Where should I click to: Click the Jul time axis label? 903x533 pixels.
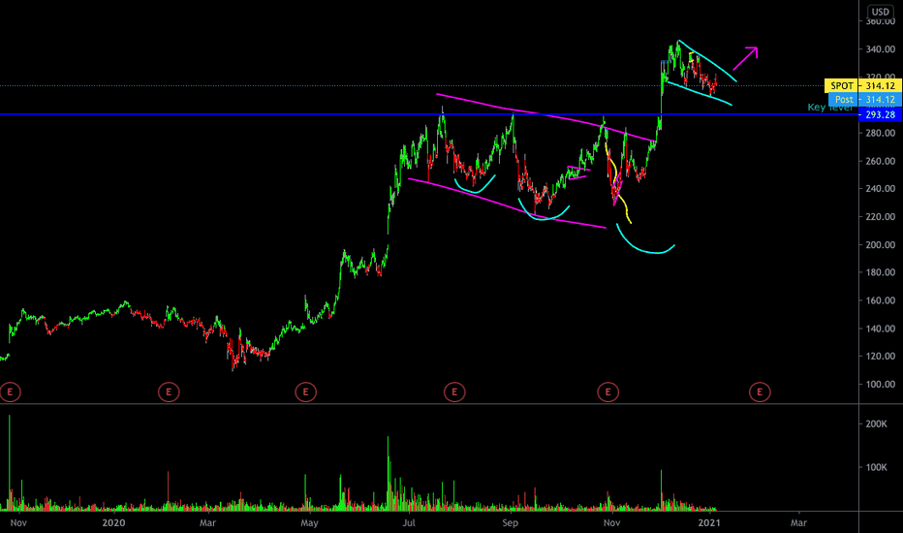[409, 523]
